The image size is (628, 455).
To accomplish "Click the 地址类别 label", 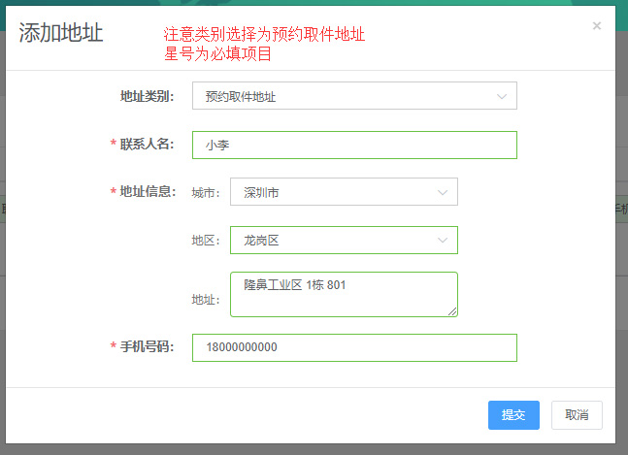I will (147, 96).
